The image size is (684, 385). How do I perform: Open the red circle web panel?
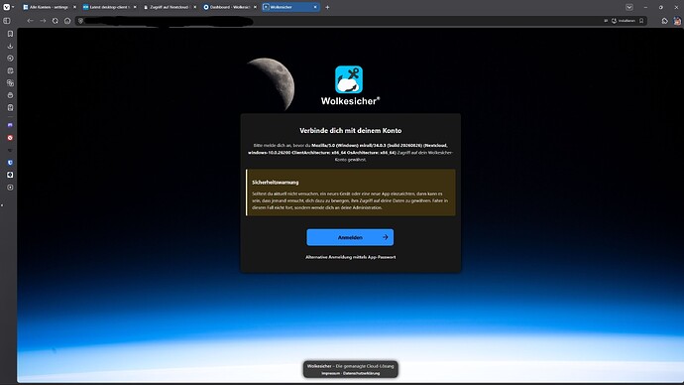10,138
